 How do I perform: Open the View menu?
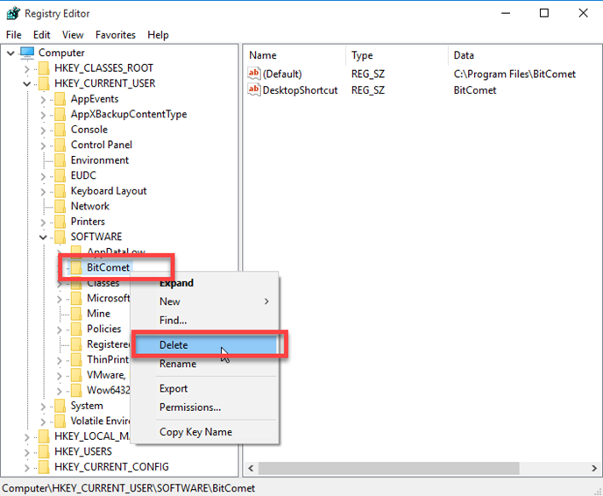point(73,35)
